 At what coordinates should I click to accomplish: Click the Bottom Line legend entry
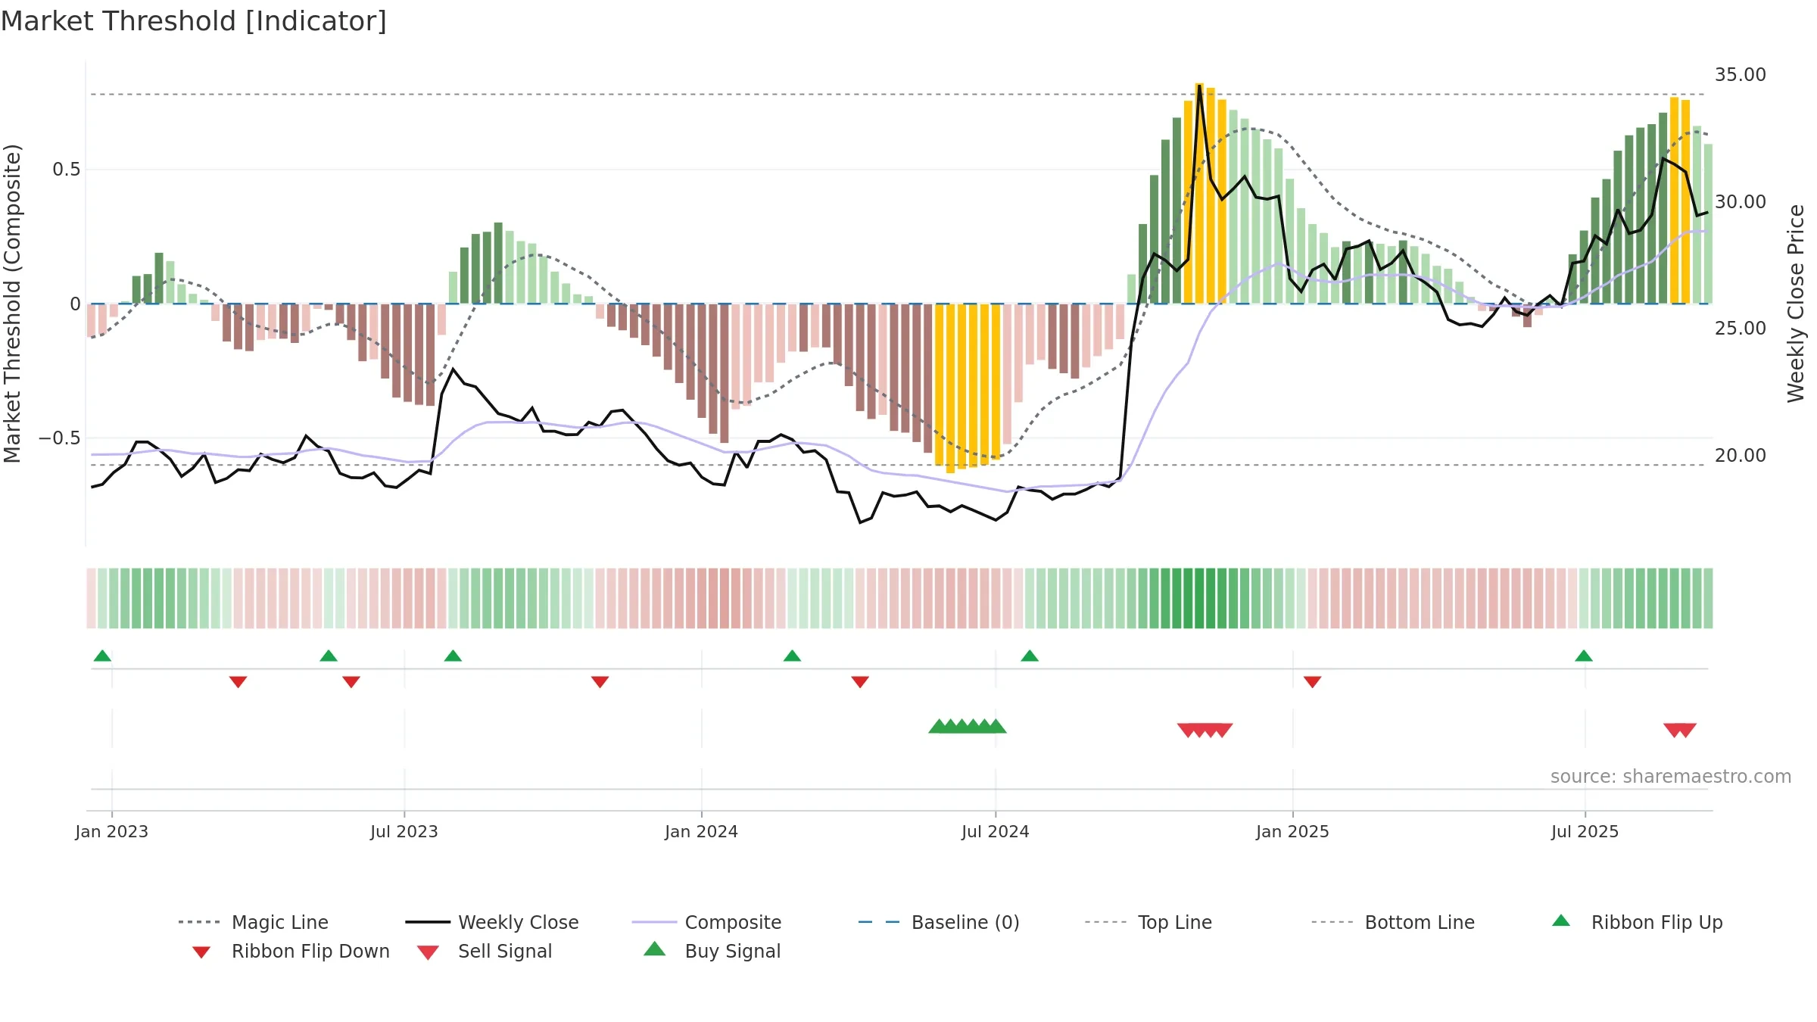point(1393,922)
